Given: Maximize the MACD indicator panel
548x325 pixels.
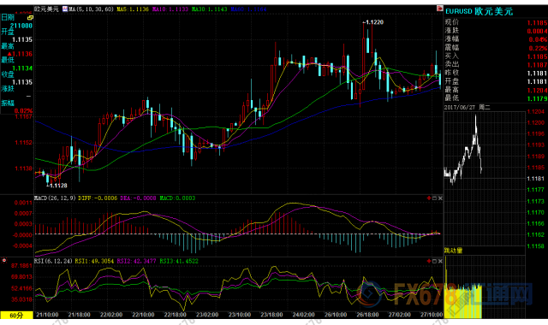Looking at the screenshot, I should point(434,198).
